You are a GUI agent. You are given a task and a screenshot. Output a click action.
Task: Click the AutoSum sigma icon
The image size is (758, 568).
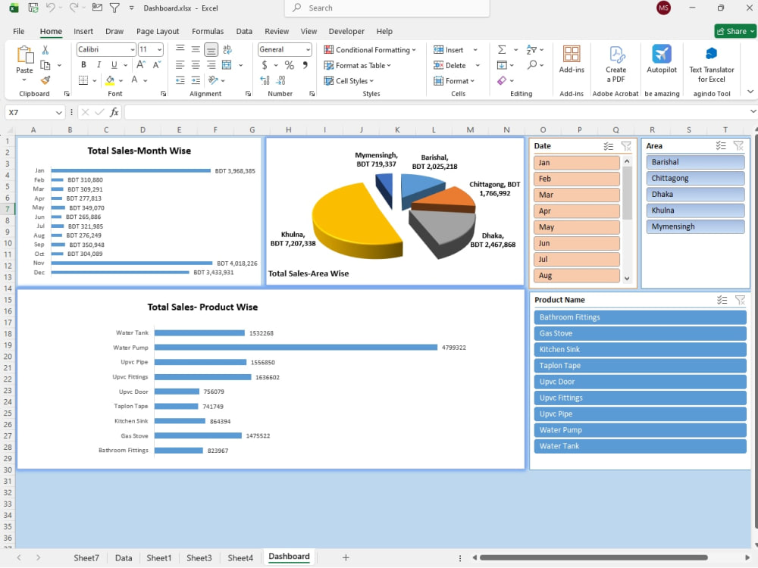[x=502, y=50]
